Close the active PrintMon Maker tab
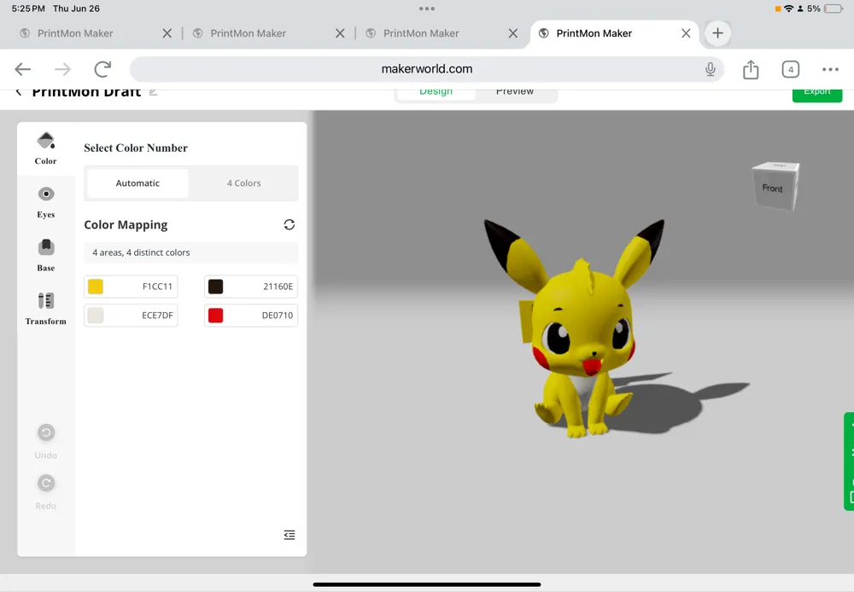The width and height of the screenshot is (854, 592). point(686,33)
